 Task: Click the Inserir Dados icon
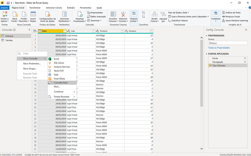[x=33, y=14]
